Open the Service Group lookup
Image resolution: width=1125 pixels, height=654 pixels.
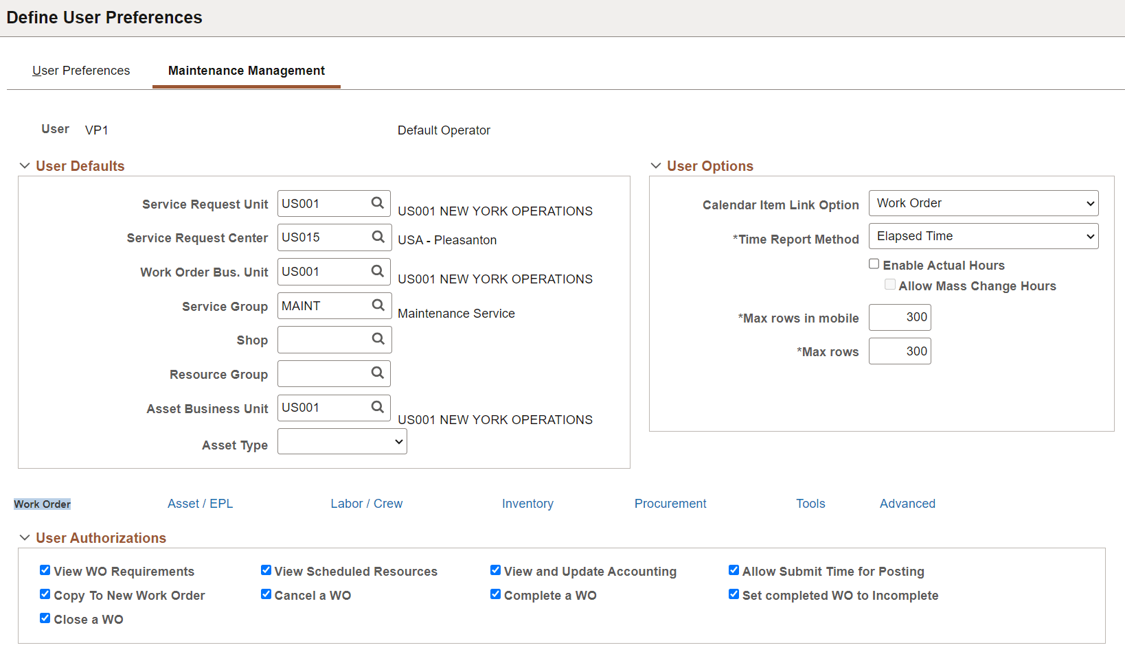coord(378,305)
